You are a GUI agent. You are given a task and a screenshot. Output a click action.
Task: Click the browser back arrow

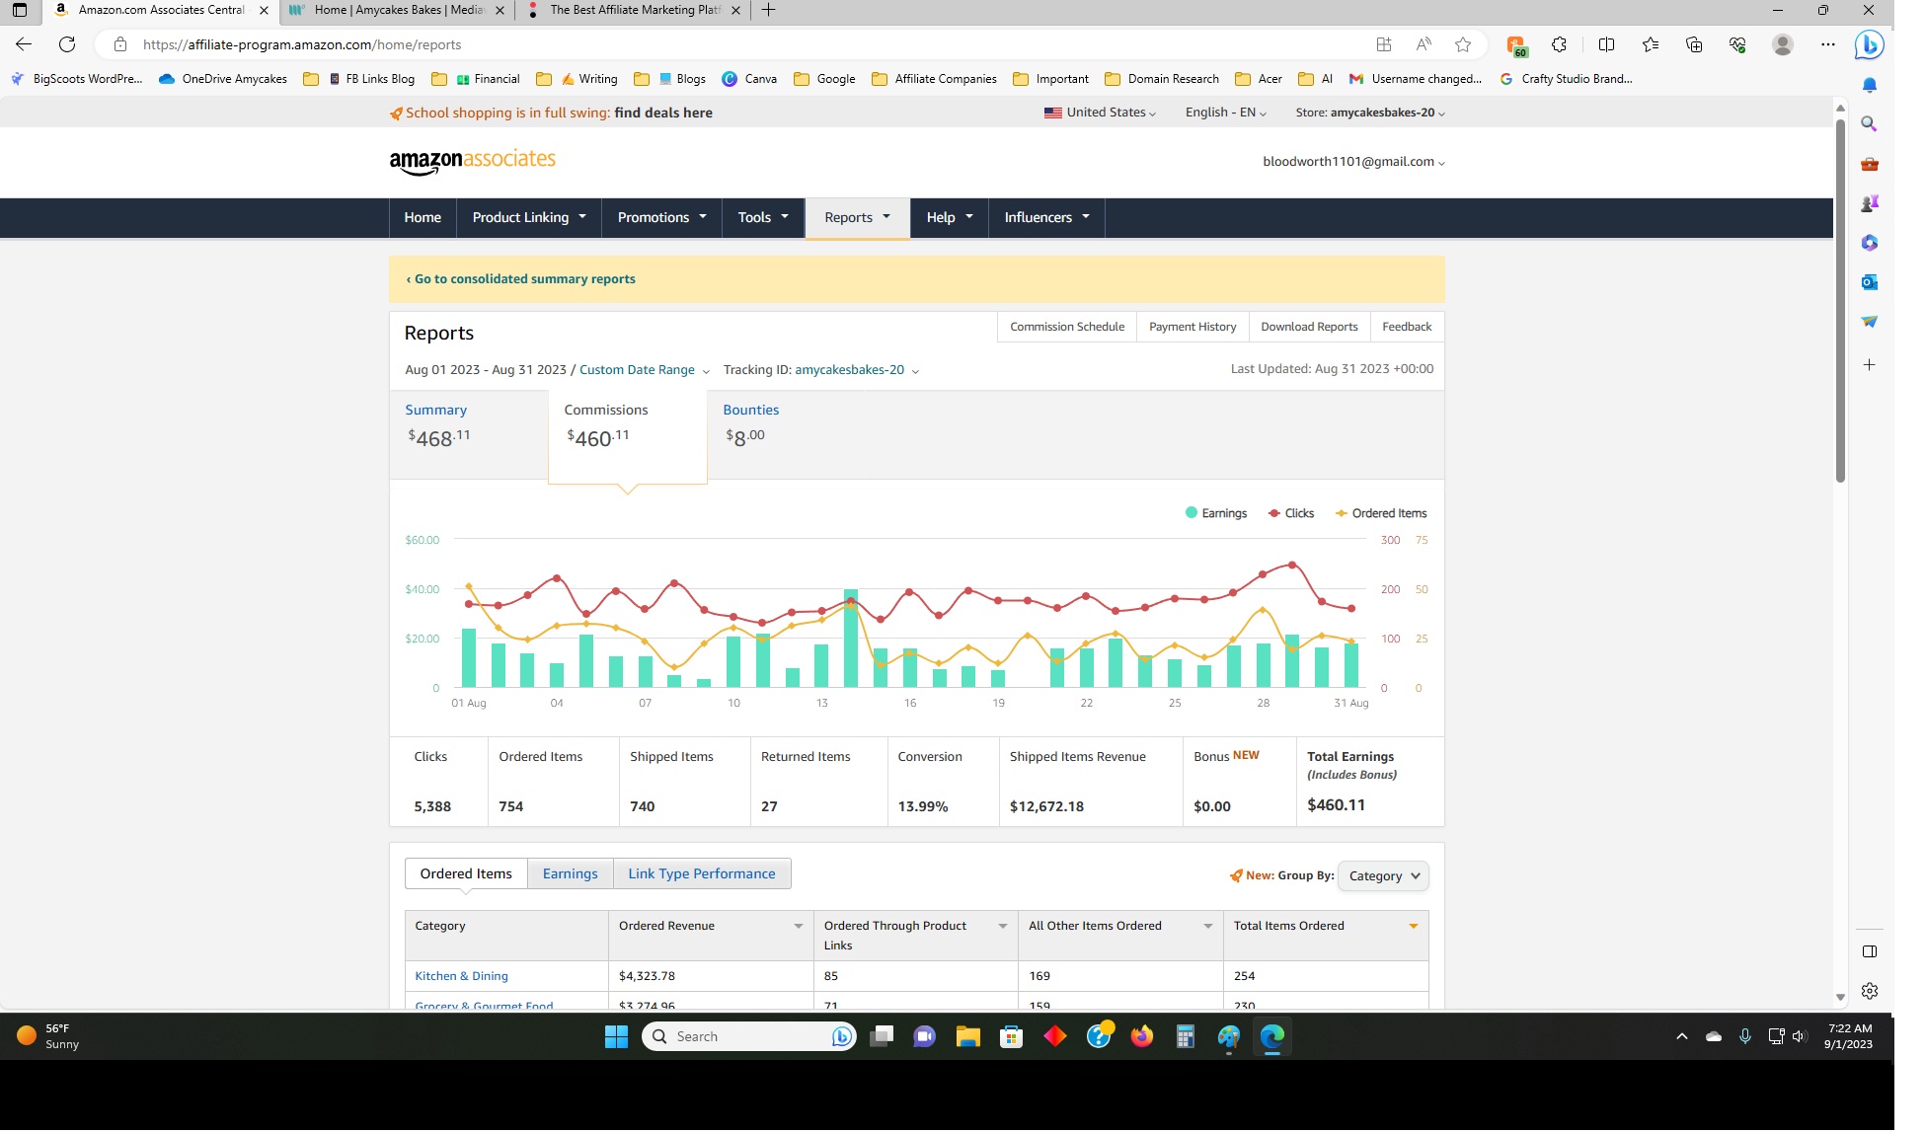pos(24,44)
